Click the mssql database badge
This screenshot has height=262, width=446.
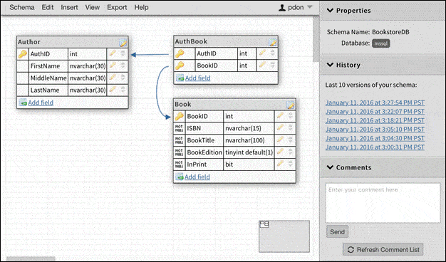pos(381,43)
